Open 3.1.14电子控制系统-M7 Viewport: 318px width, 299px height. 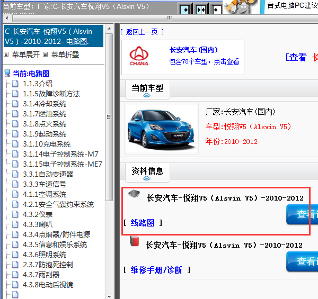[60, 154]
